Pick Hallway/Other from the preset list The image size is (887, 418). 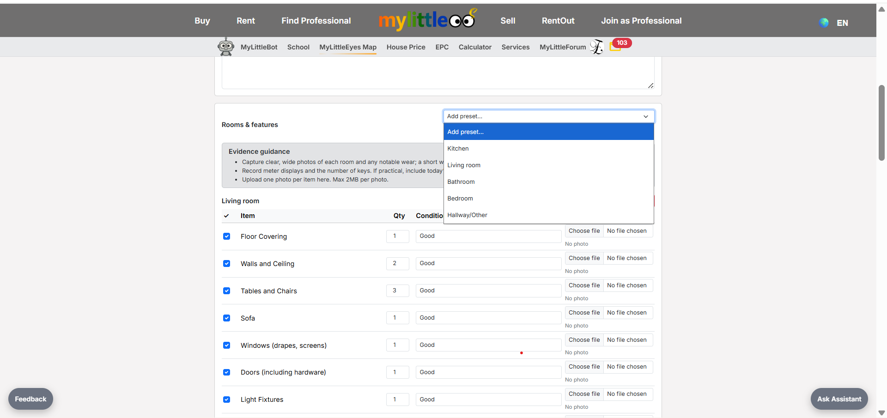[467, 215]
